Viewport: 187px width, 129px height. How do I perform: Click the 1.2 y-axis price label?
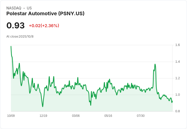pos(178,78)
